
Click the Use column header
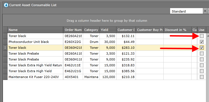[201, 30]
